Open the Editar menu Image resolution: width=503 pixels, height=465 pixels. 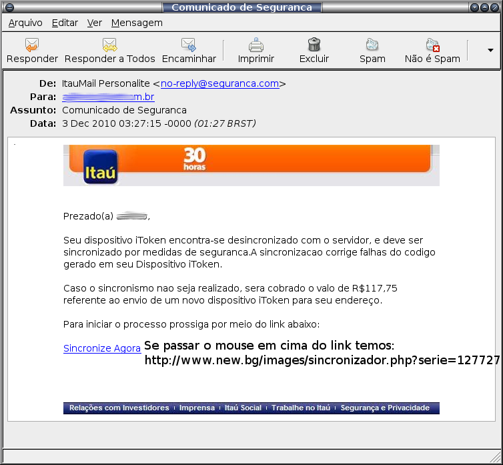[x=65, y=23]
